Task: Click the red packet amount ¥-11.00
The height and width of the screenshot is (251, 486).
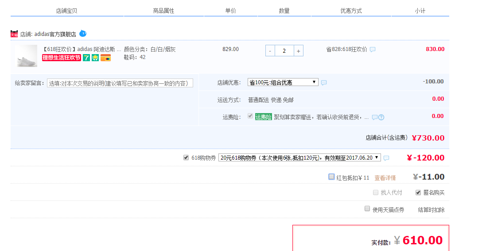Action: pyautogui.click(x=429, y=177)
